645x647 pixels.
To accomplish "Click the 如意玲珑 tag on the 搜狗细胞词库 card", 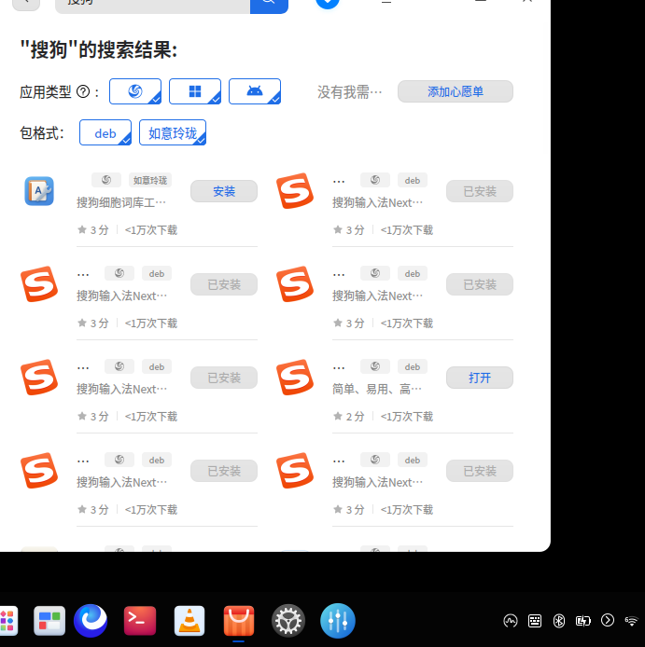I will coord(150,180).
